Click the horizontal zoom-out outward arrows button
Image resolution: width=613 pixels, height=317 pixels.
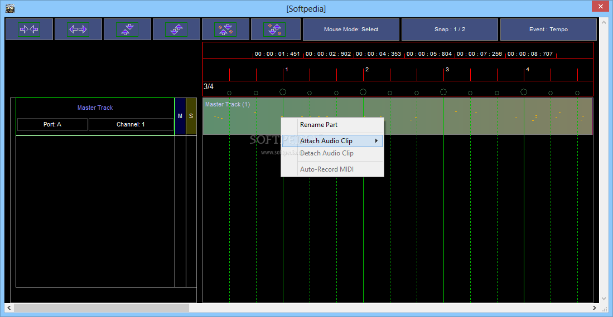click(78, 30)
